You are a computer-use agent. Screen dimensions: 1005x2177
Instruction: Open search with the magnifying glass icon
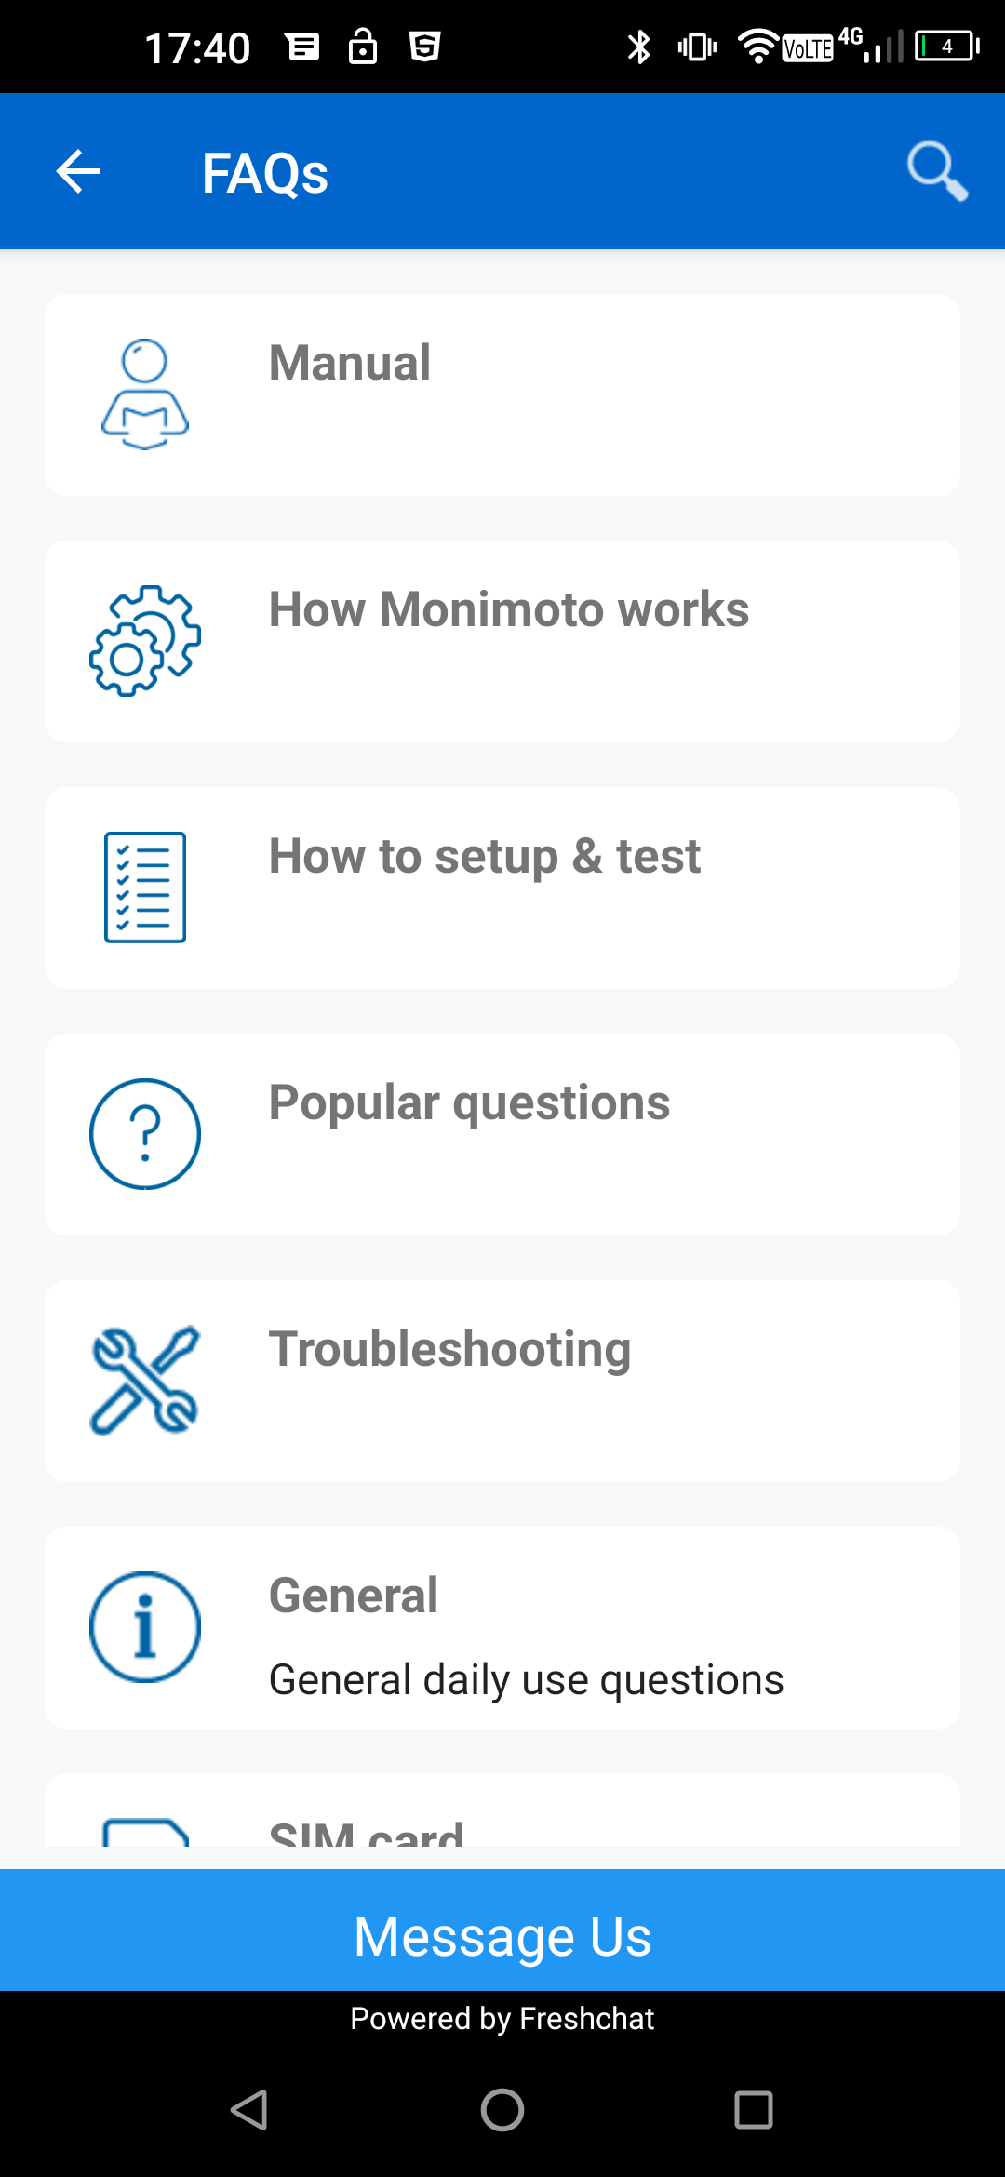click(936, 171)
